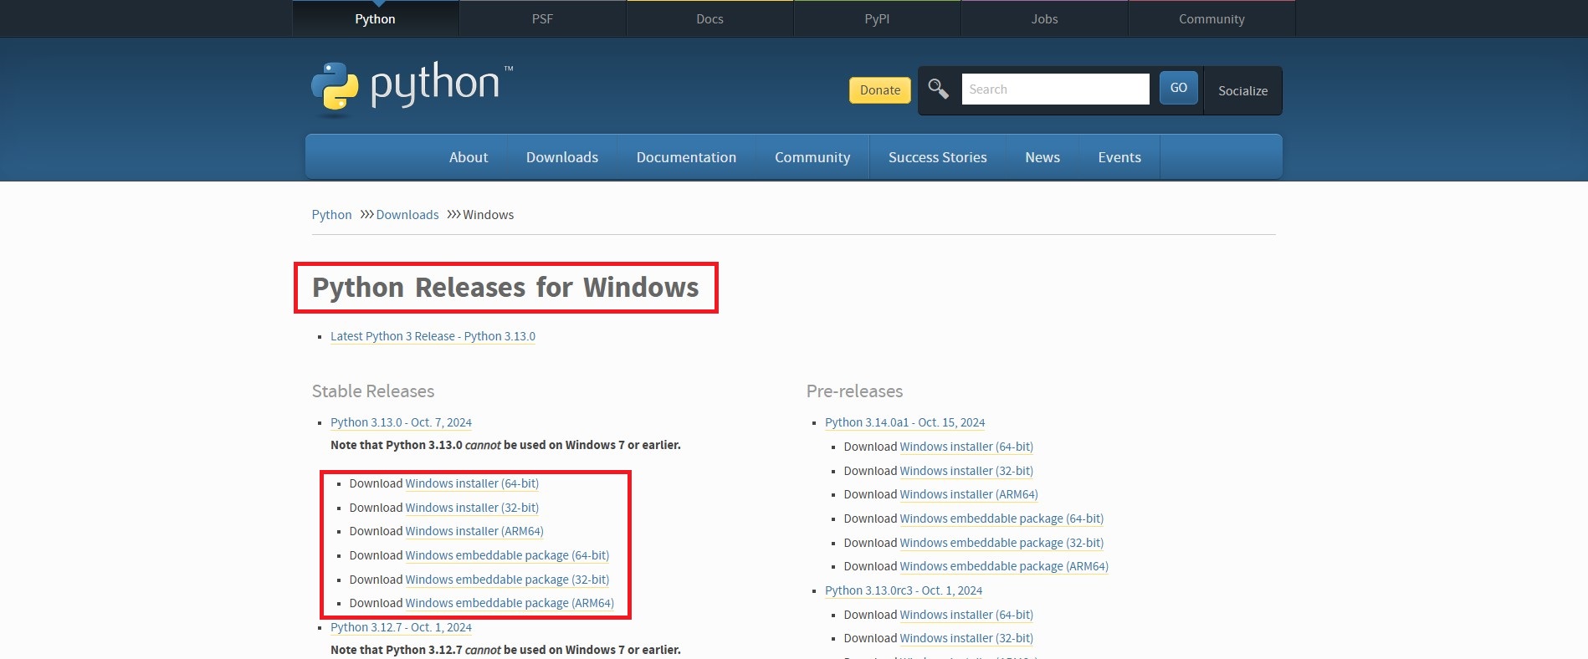The height and width of the screenshot is (659, 1588).
Task: Download 3.14.0a1 embeddable package (64-bit)
Action: (1001, 519)
